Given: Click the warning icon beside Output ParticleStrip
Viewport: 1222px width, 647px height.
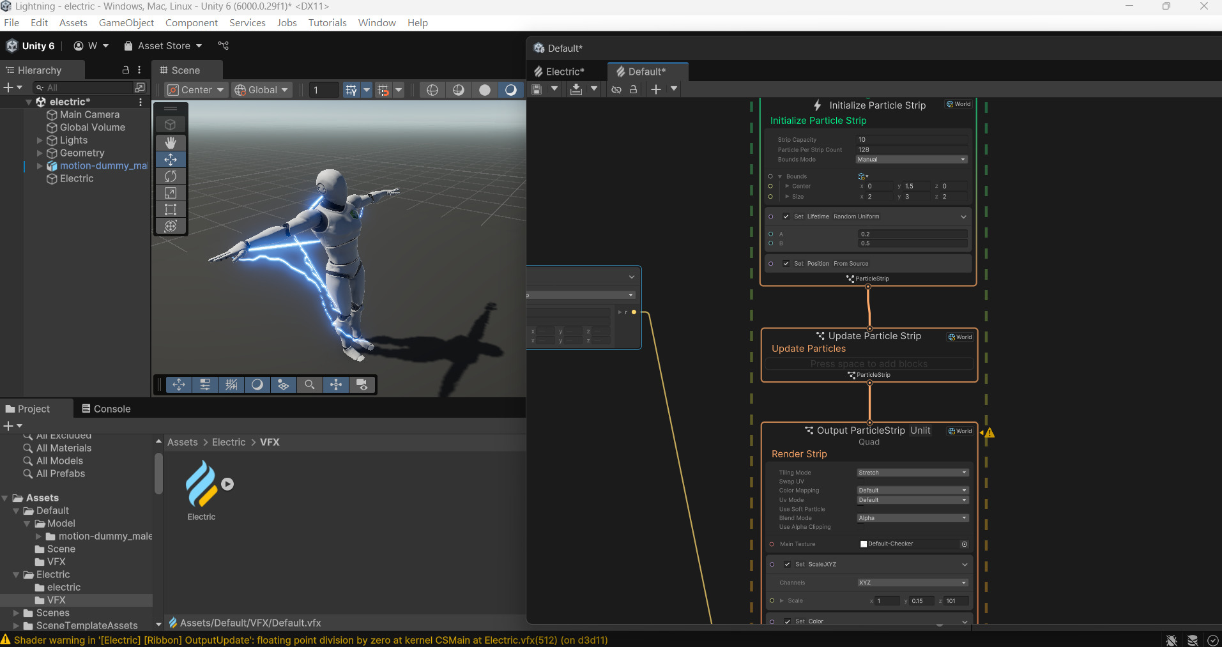Looking at the screenshot, I should [x=989, y=432].
